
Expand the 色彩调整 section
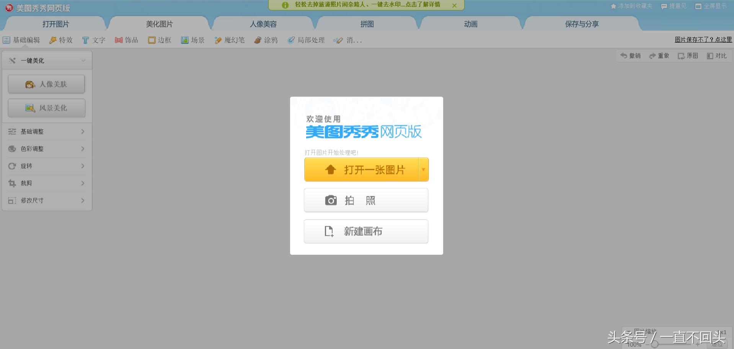(47, 149)
